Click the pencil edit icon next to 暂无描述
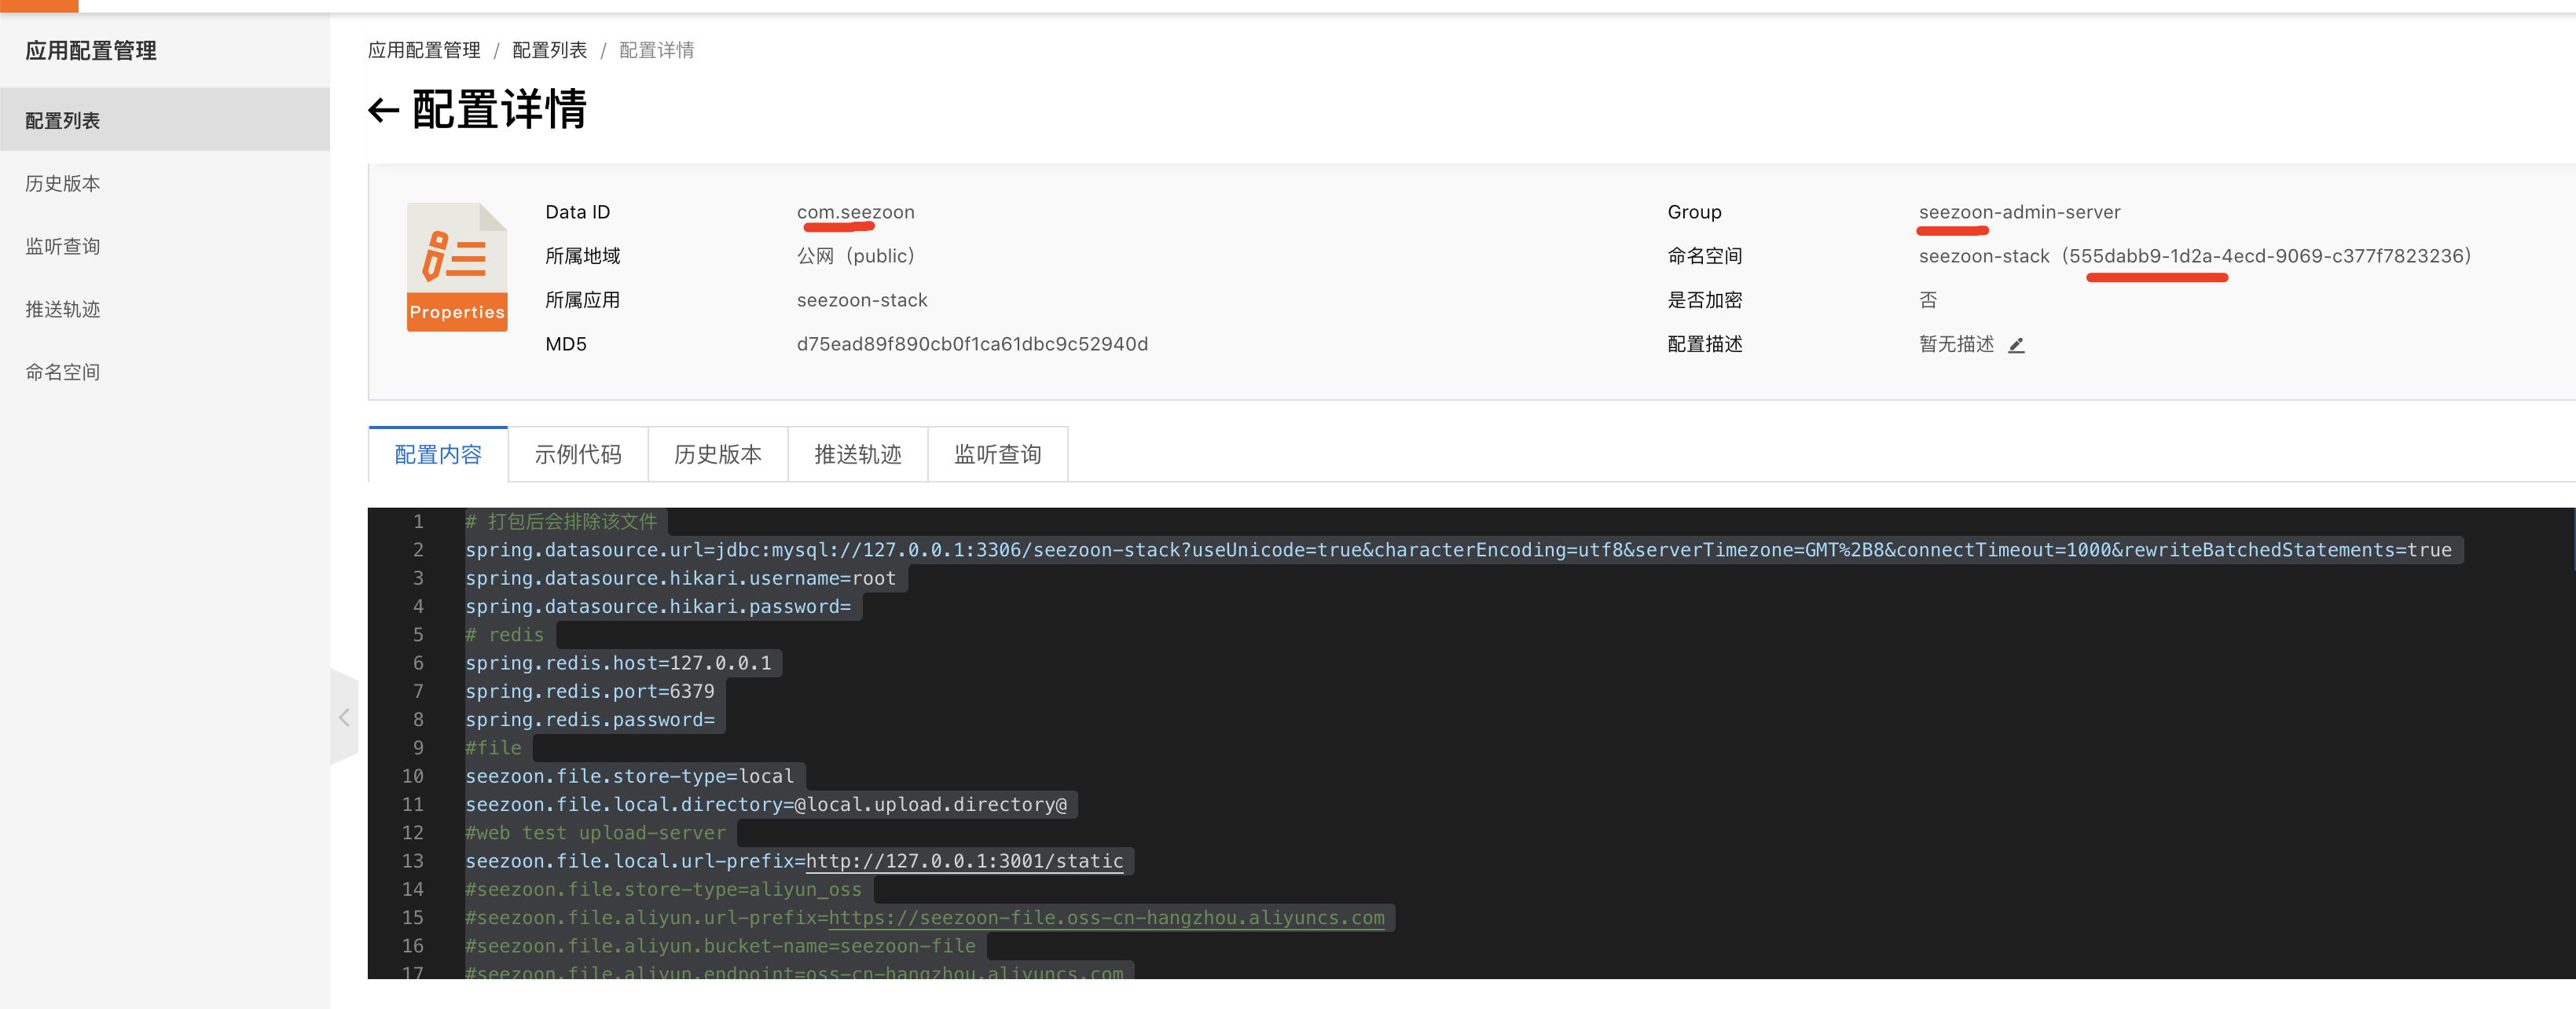 pyautogui.click(x=2016, y=345)
